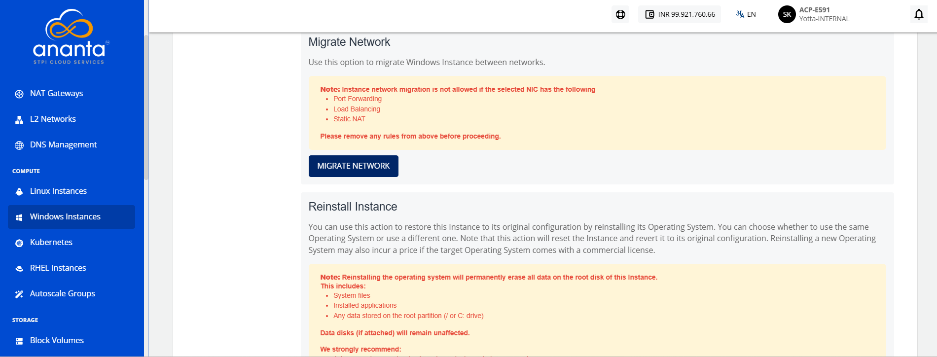Click the Linux Instances penguin icon
Viewport: 937px width, 357px height.
point(19,191)
